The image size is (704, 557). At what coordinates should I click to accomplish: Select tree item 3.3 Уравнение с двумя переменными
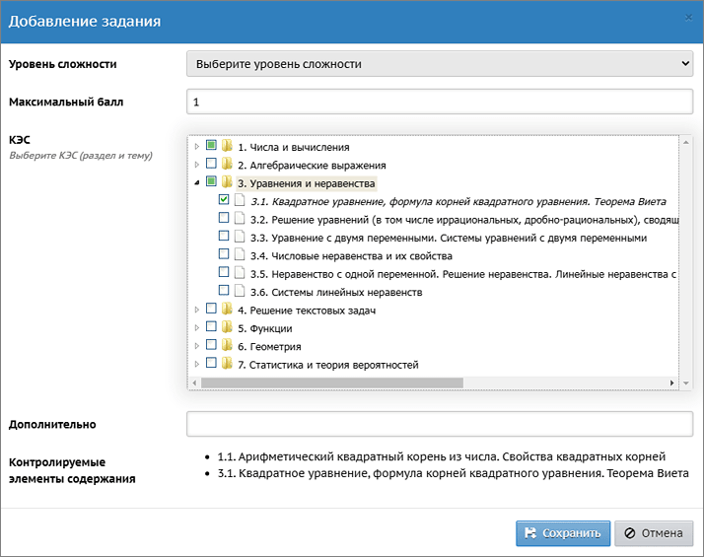point(458,238)
